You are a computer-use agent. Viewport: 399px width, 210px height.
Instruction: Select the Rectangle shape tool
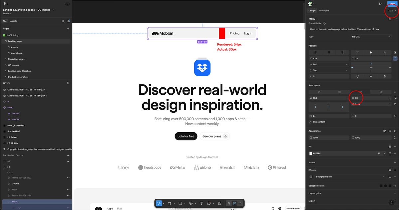click(x=180, y=203)
